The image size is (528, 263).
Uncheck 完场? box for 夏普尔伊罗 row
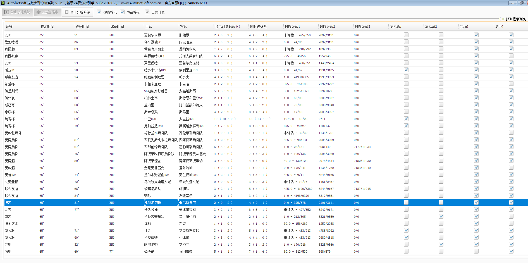[476, 35]
